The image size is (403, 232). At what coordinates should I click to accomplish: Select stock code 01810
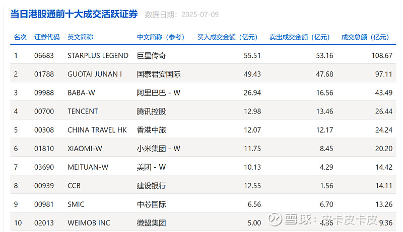pos(44,149)
